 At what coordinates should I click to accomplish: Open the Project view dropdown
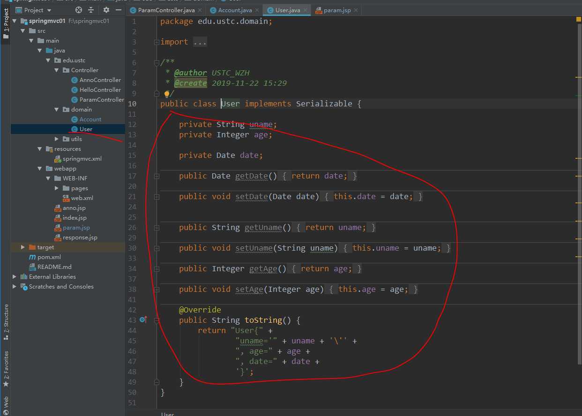34,10
